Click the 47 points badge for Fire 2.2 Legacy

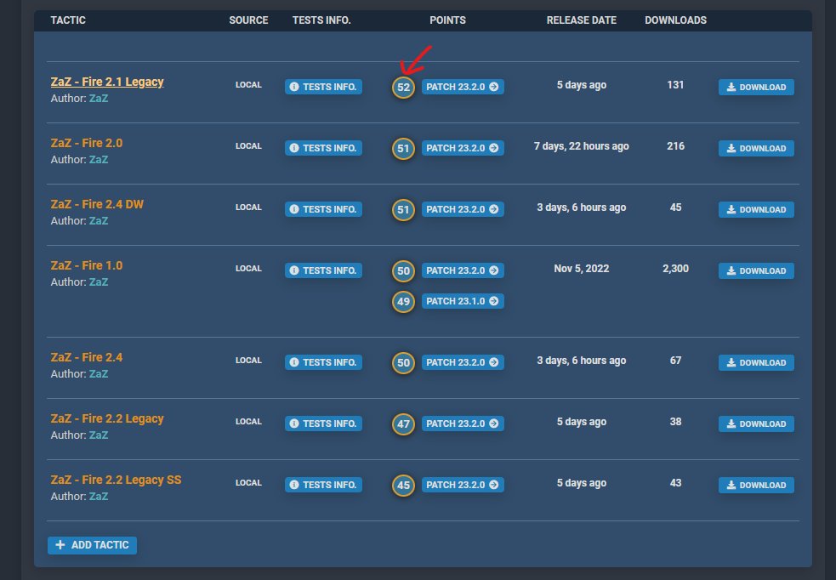coord(404,424)
